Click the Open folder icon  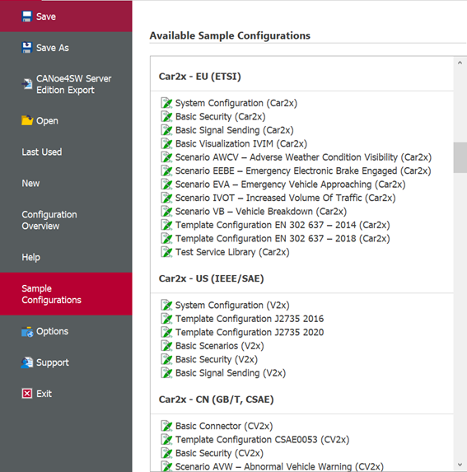click(27, 120)
